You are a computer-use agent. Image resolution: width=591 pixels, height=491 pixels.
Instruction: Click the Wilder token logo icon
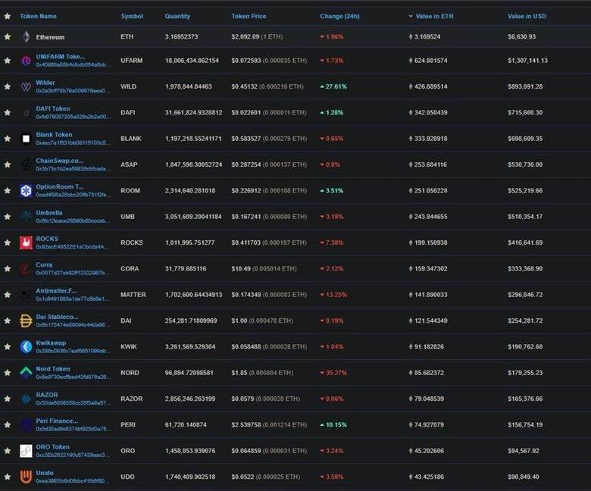click(x=26, y=86)
